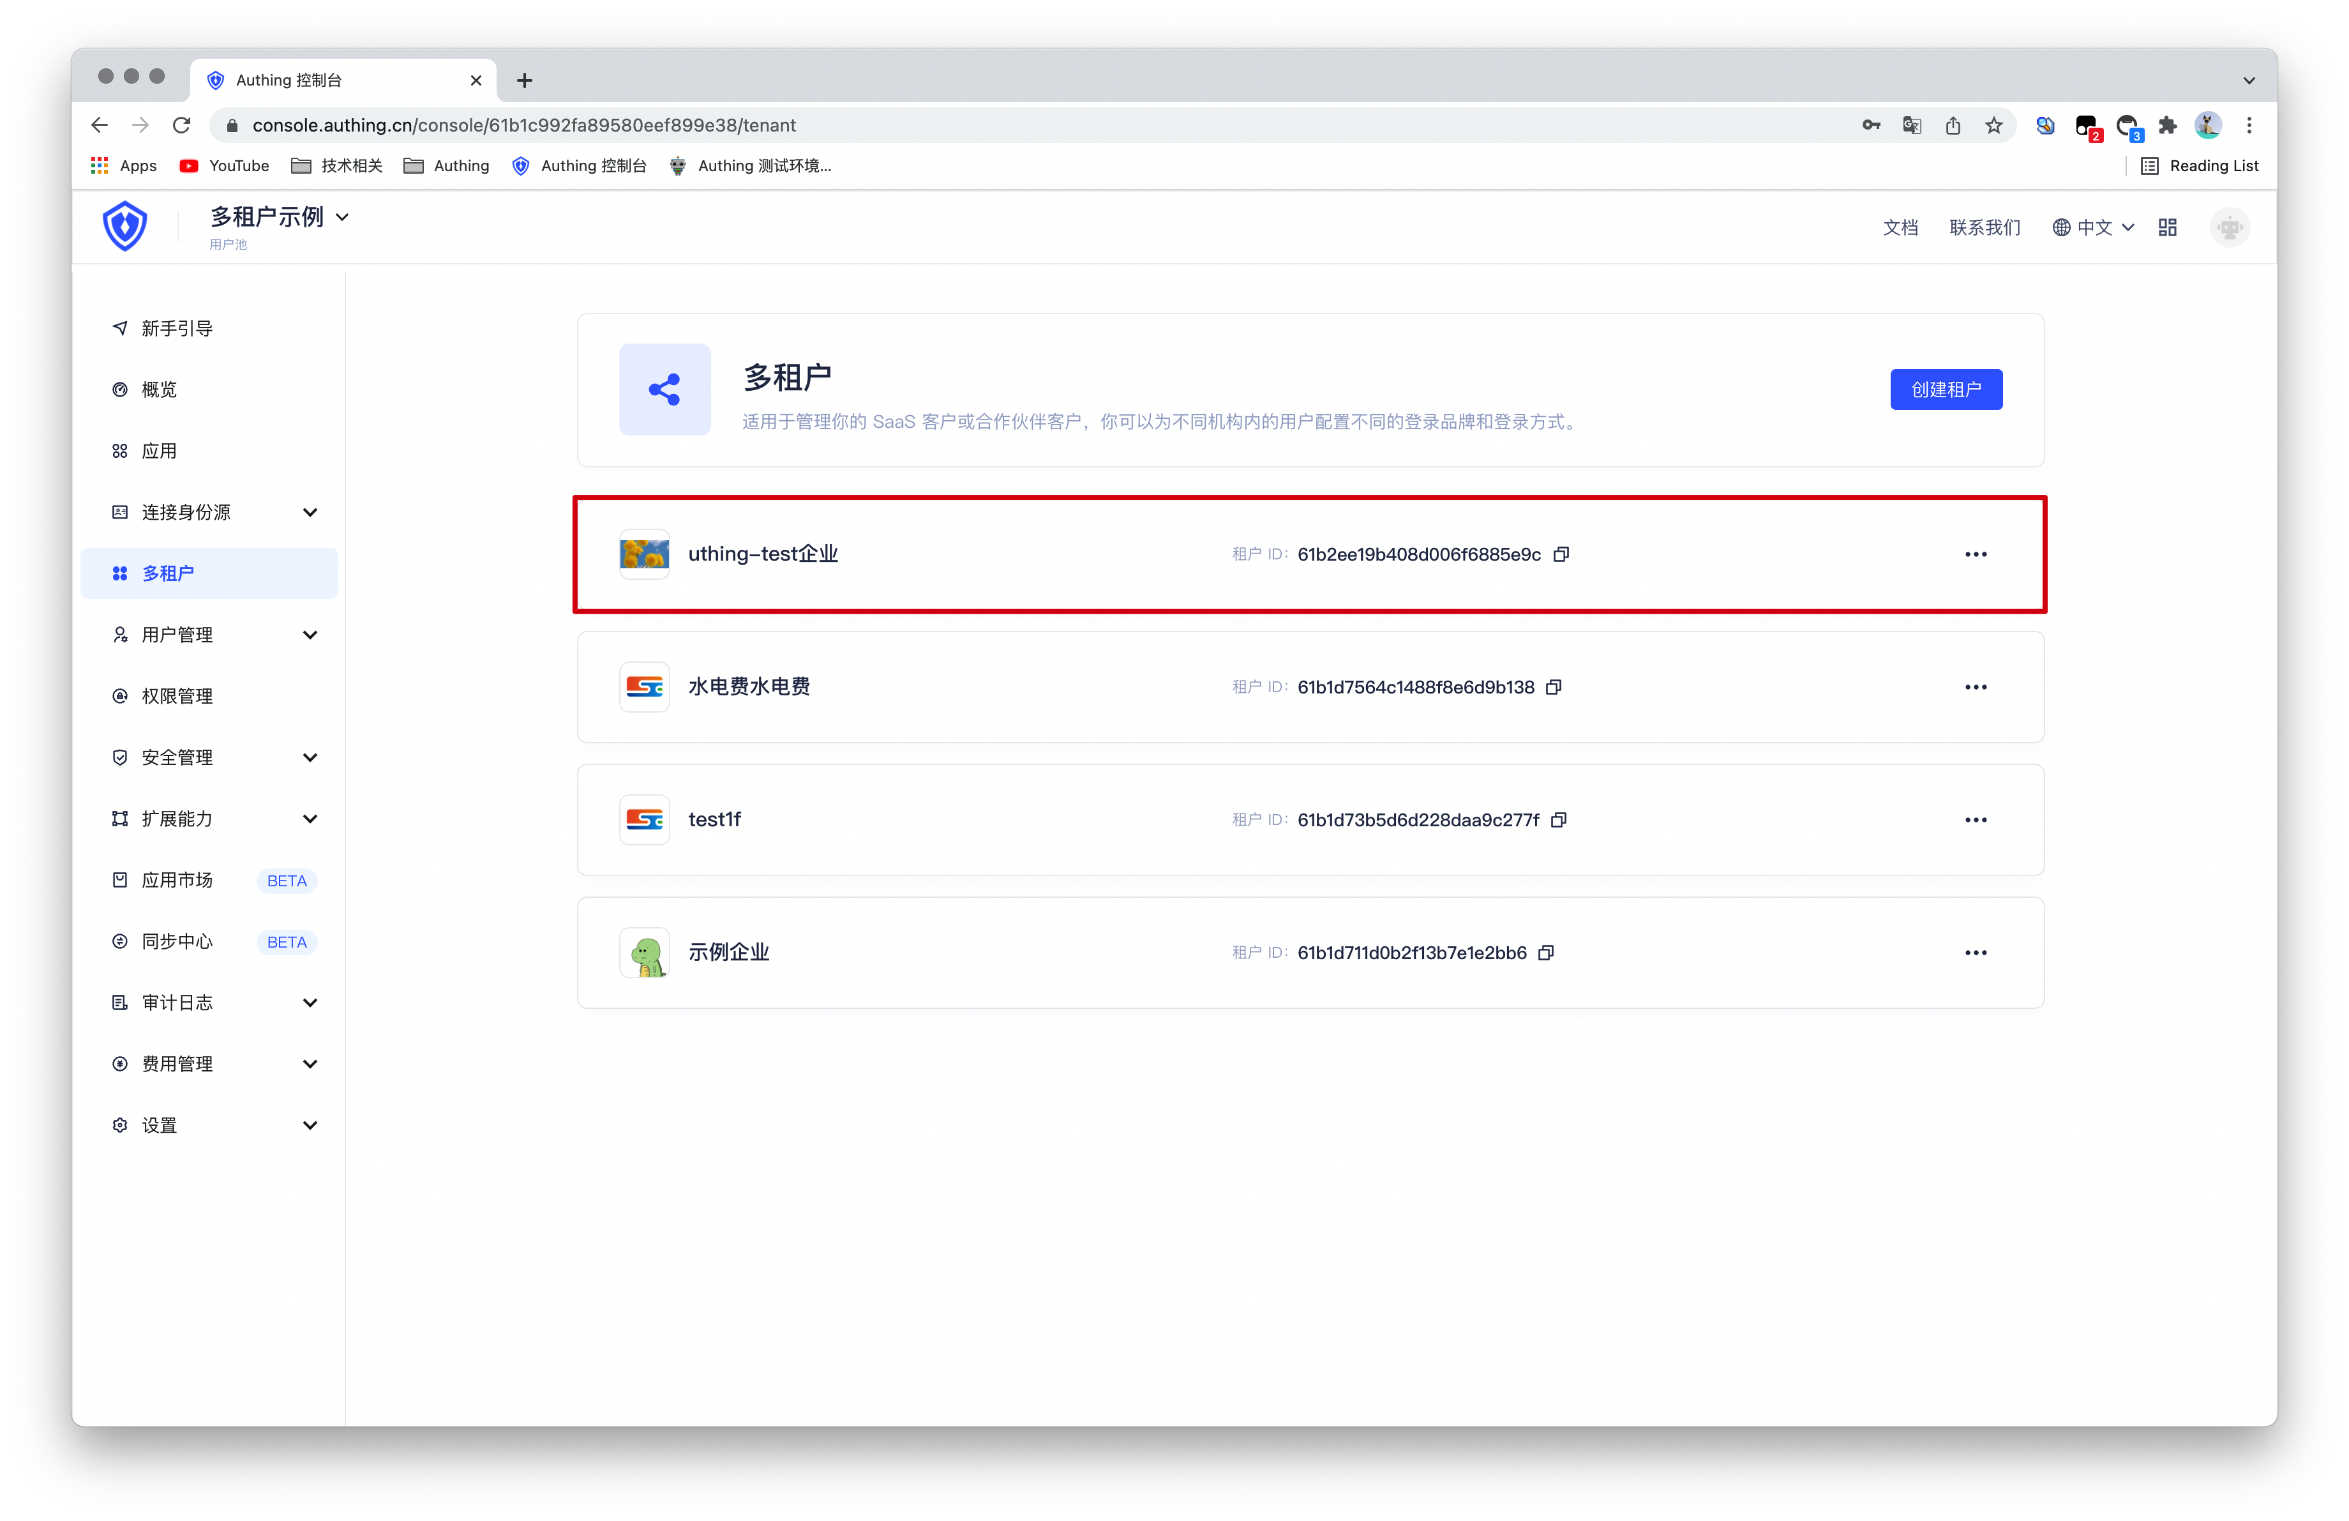Open the Chrome profile avatar

2209,125
